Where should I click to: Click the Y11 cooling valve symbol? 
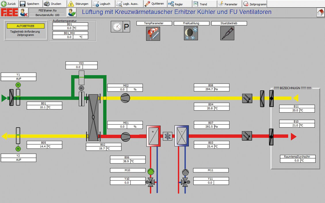click(x=185, y=182)
